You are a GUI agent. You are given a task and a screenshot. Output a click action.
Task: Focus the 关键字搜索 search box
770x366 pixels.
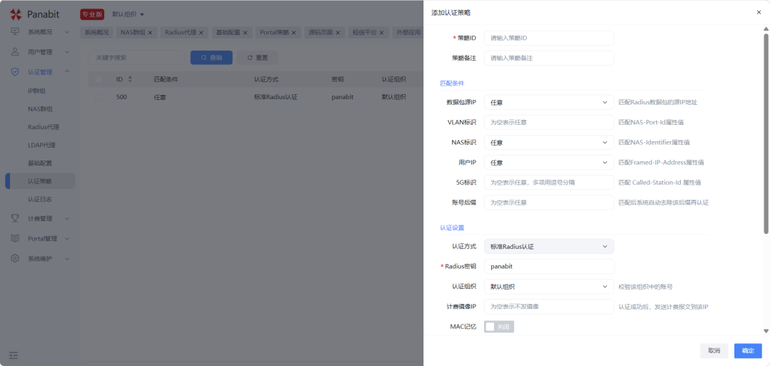(136, 58)
